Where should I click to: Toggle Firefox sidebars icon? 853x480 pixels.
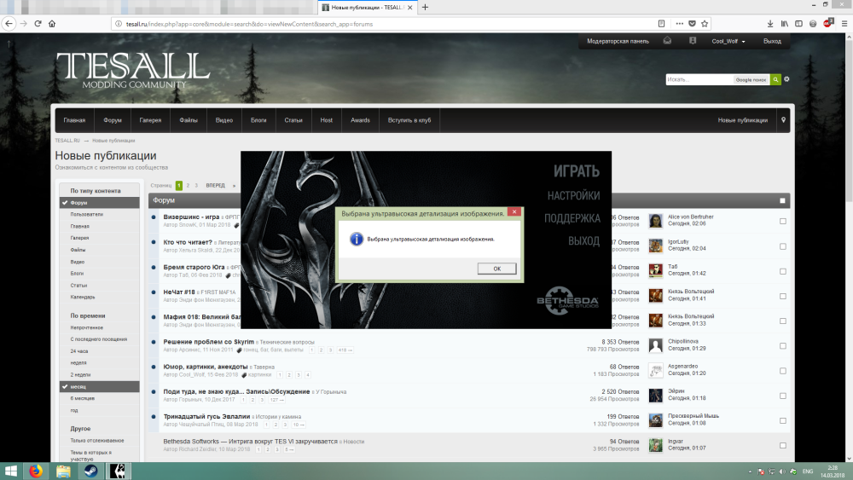pos(798,24)
